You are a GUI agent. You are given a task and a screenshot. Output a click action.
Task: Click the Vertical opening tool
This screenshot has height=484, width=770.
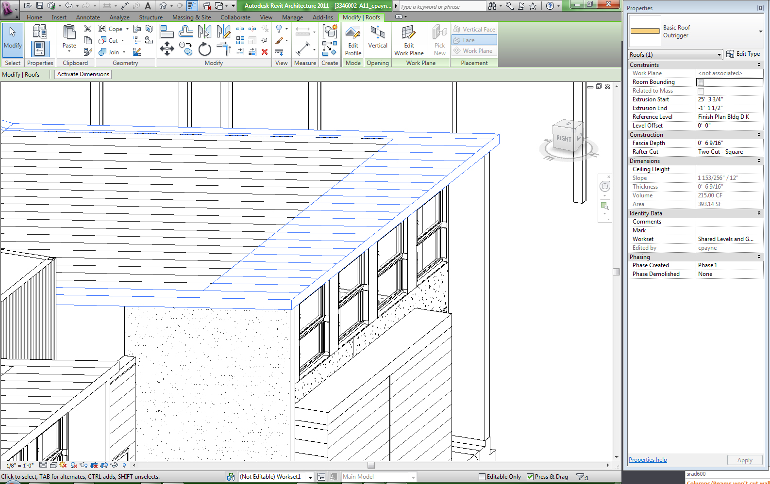pyautogui.click(x=377, y=38)
